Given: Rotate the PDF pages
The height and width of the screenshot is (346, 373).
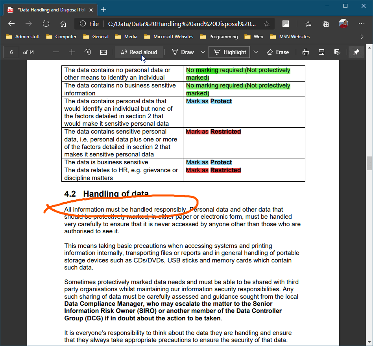Looking at the screenshot, I should [87, 52].
